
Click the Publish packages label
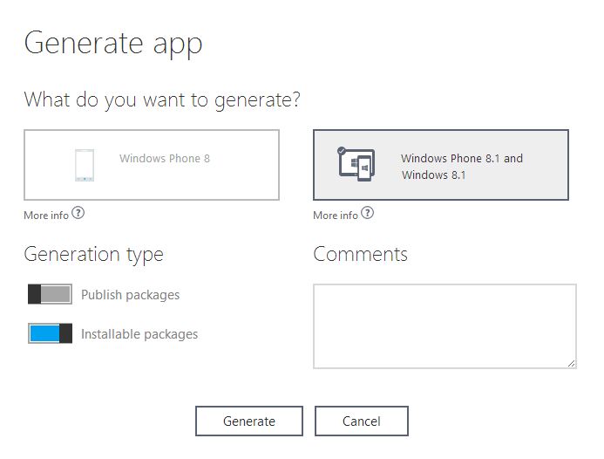click(130, 295)
